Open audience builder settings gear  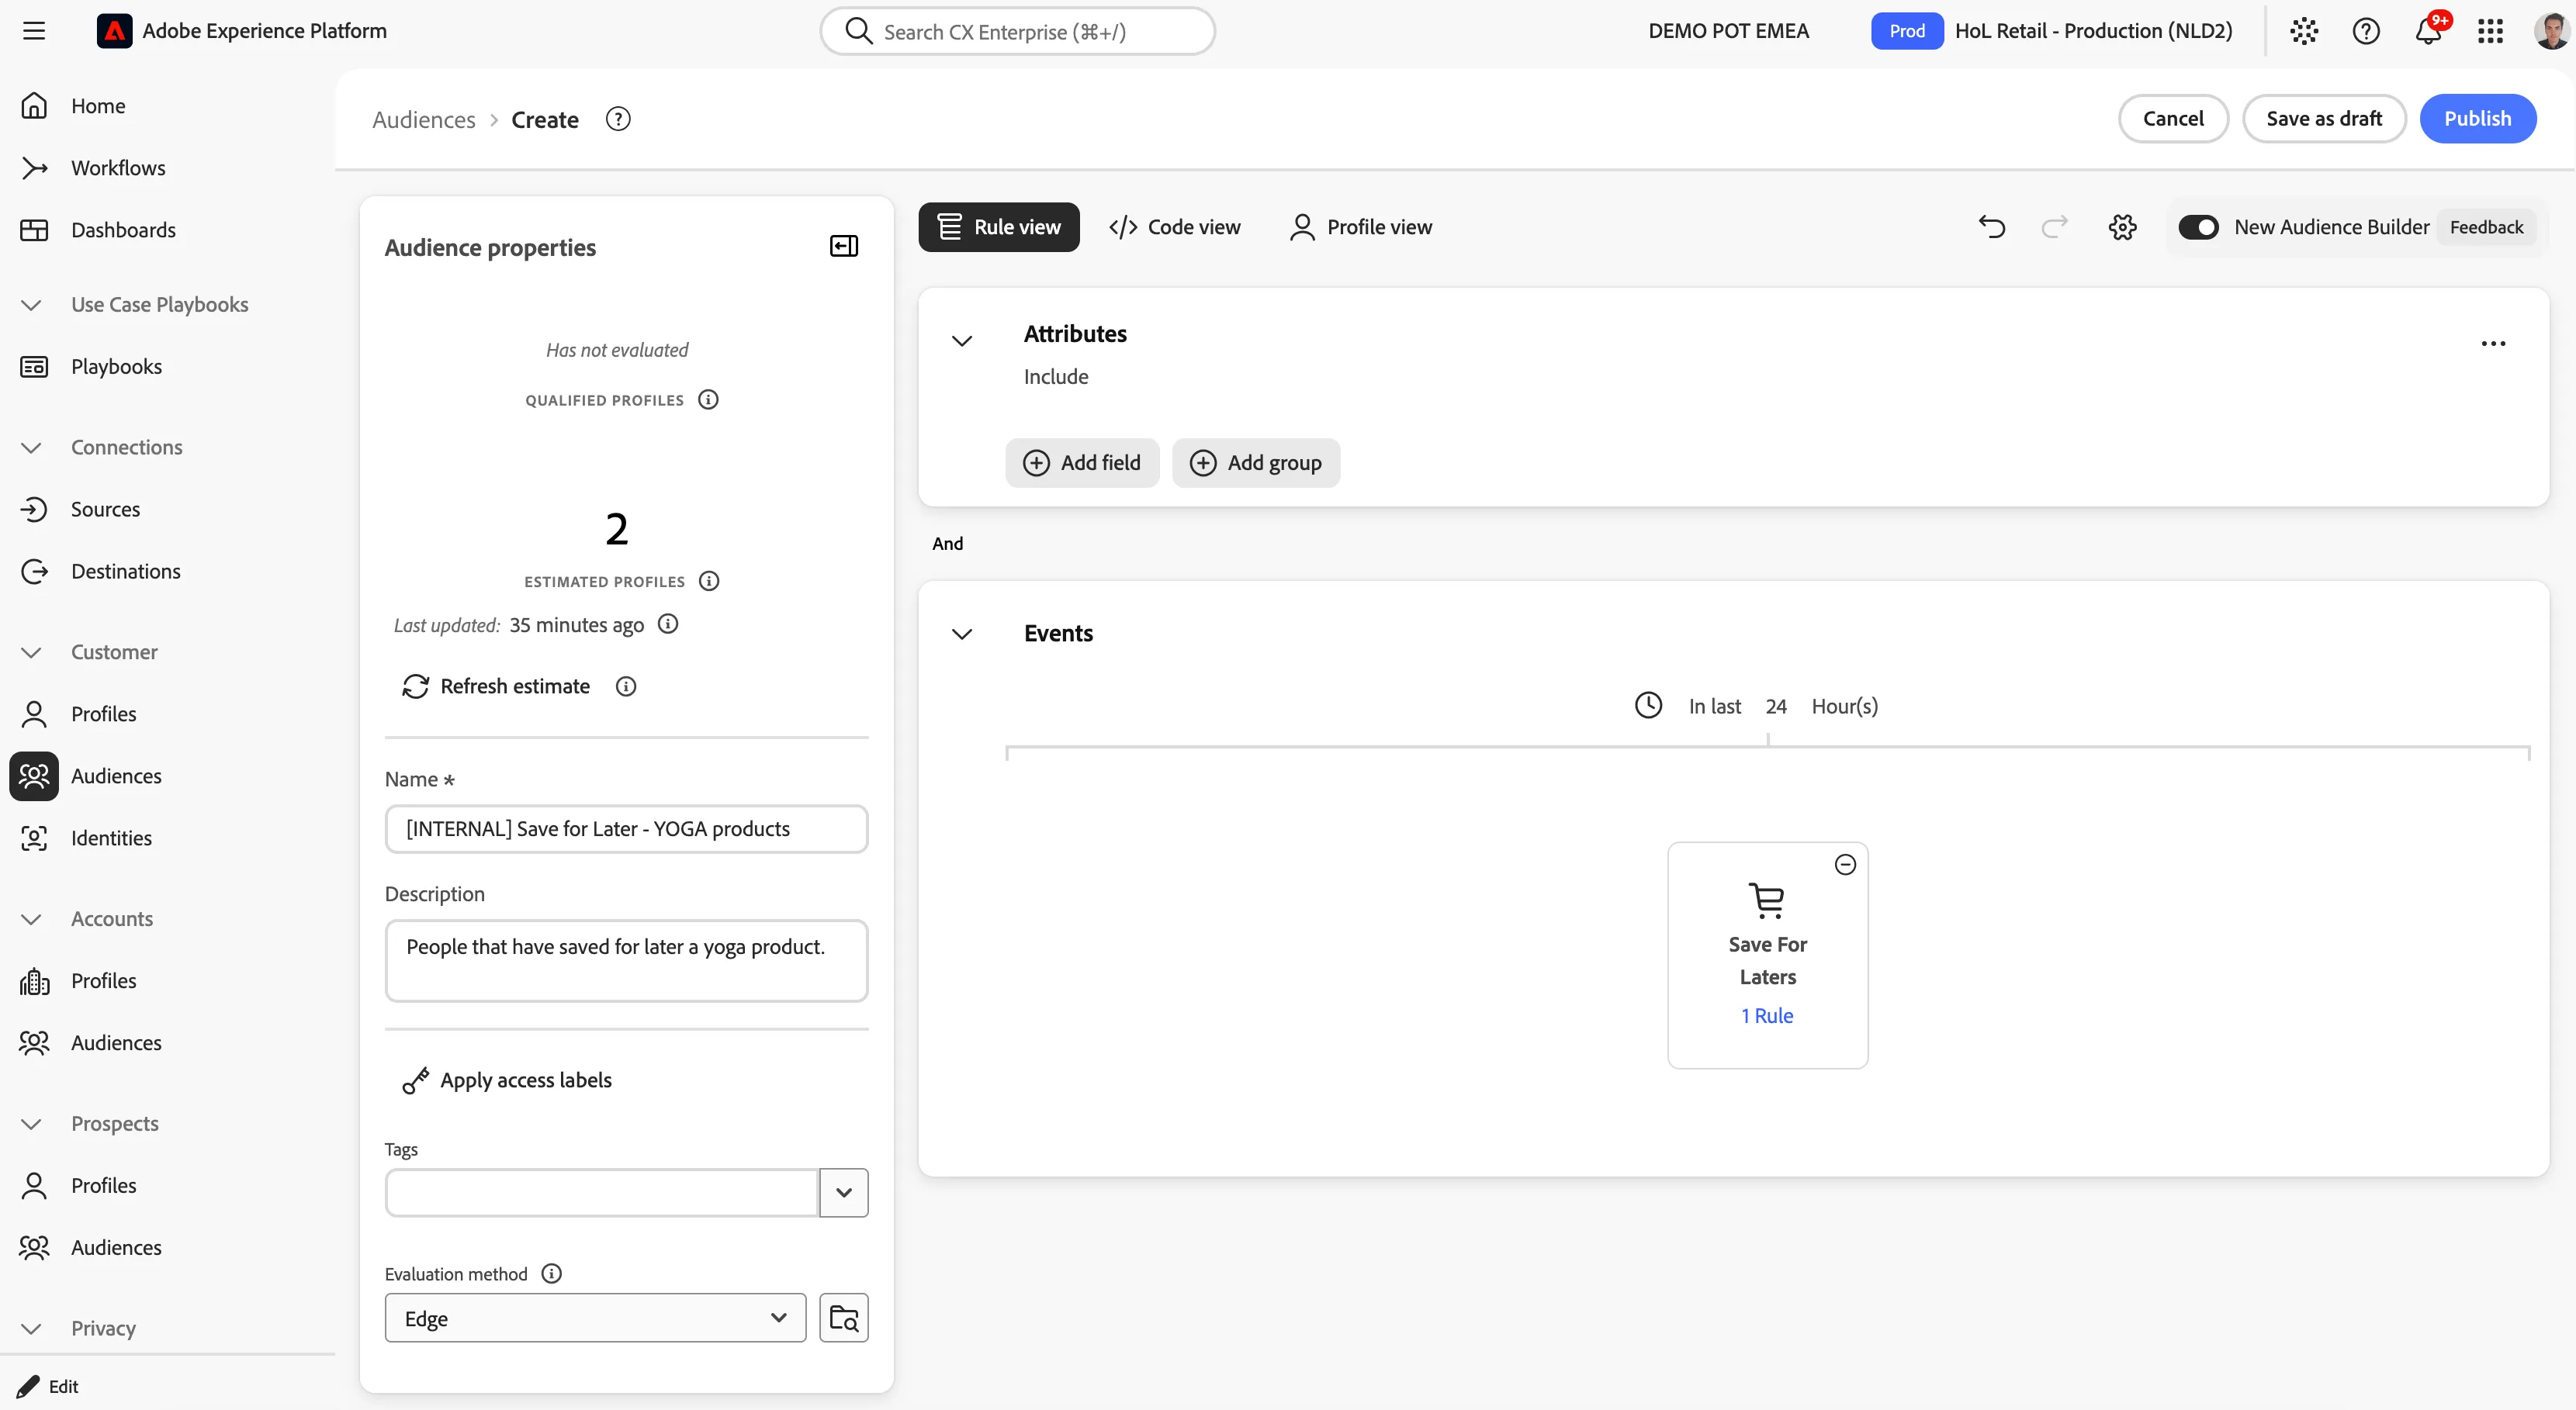coord(2122,226)
